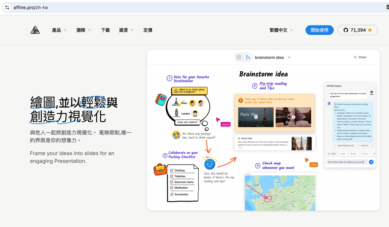Click the Eiffel Tower icon beside Paris

pos(176,102)
